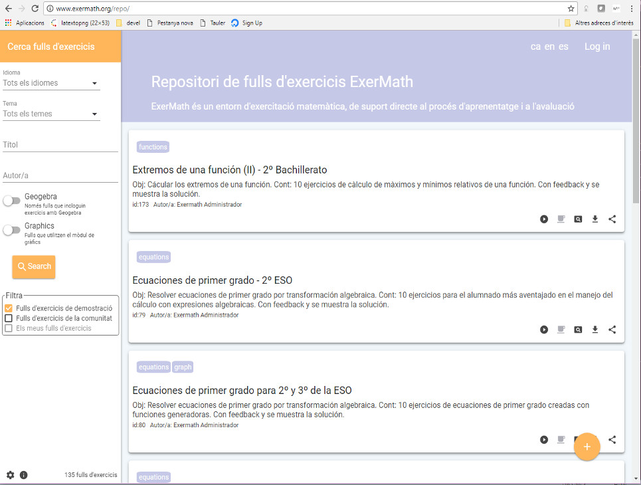The height and width of the screenshot is (485, 641).
Task: Share the 'Extremos de una función (II)' worksheet
Action: 612,219
